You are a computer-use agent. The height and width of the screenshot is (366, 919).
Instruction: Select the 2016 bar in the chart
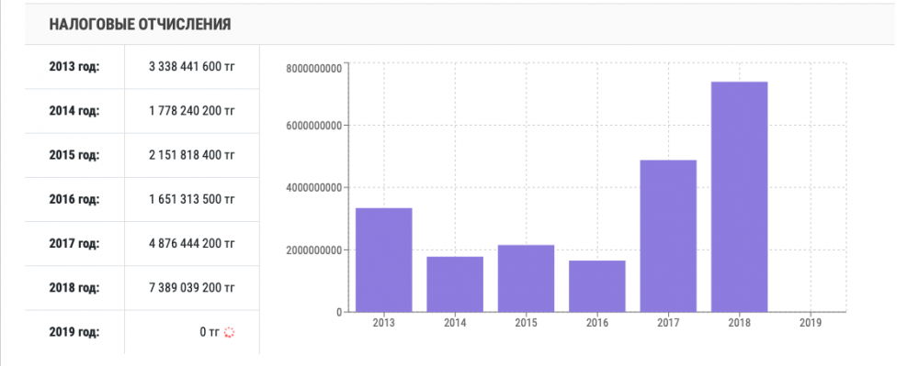[597, 286]
